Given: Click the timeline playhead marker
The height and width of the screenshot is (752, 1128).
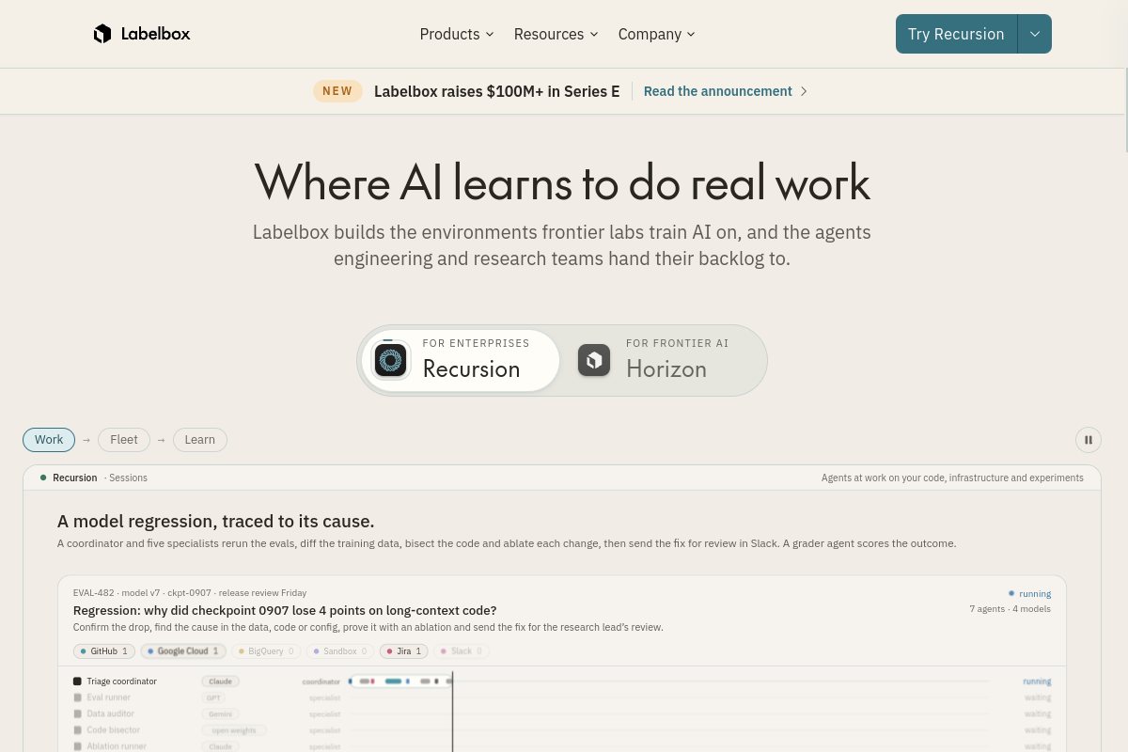Looking at the screenshot, I should click(x=452, y=712).
